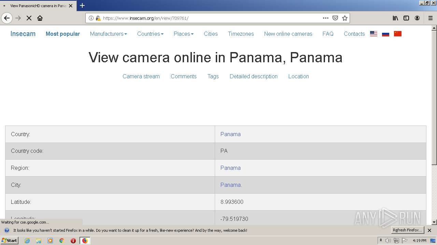437x245 pixels.
Task: Open page actions three-dot menu in URL bar
Action: coord(326,18)
